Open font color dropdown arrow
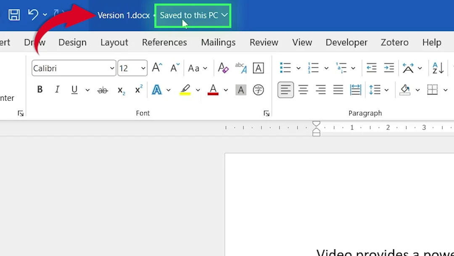Screen dimensions: 454x256 [226, 90]
